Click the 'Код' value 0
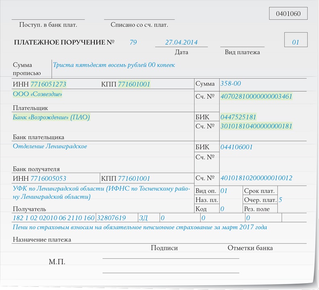Screen dimensions: 319x290 pyautogui.click(x=222, y=209)
